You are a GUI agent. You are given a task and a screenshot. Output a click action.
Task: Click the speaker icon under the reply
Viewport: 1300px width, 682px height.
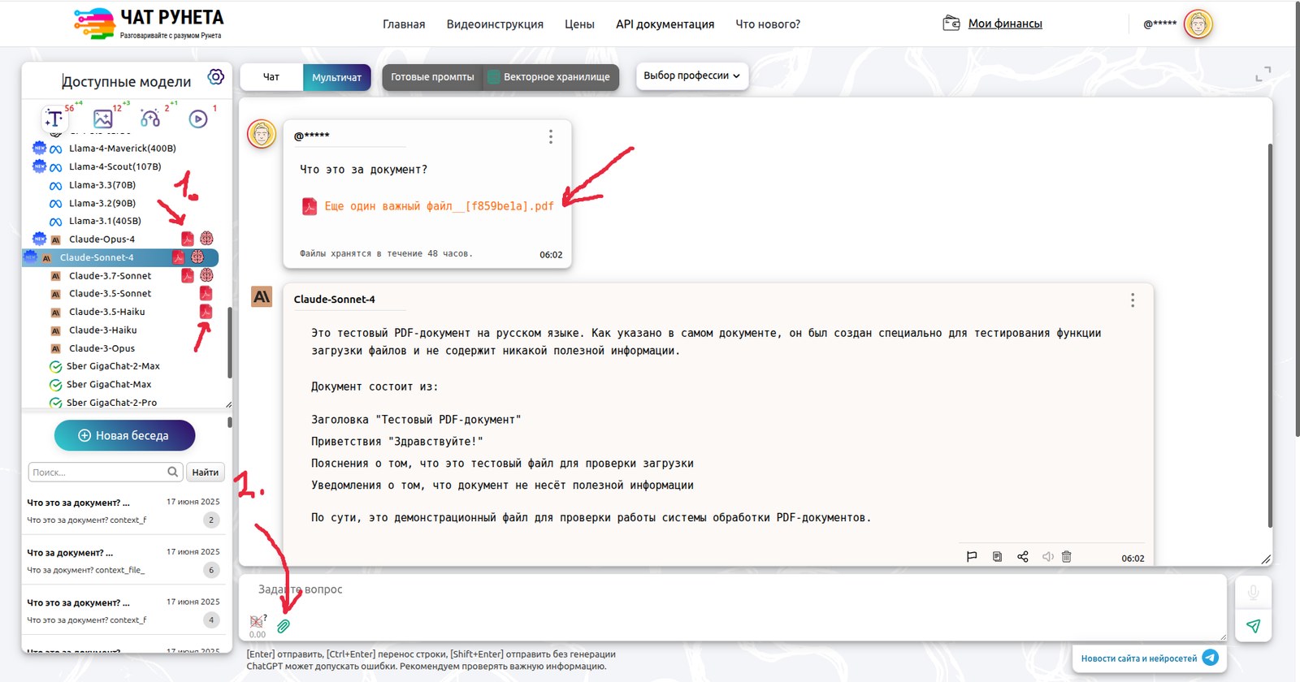[x=1048, y=557]
